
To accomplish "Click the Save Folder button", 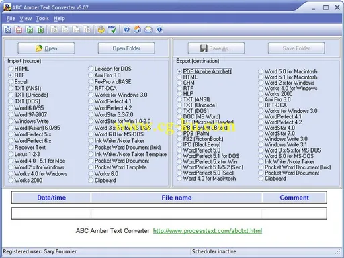I will (x=296, y=48).
